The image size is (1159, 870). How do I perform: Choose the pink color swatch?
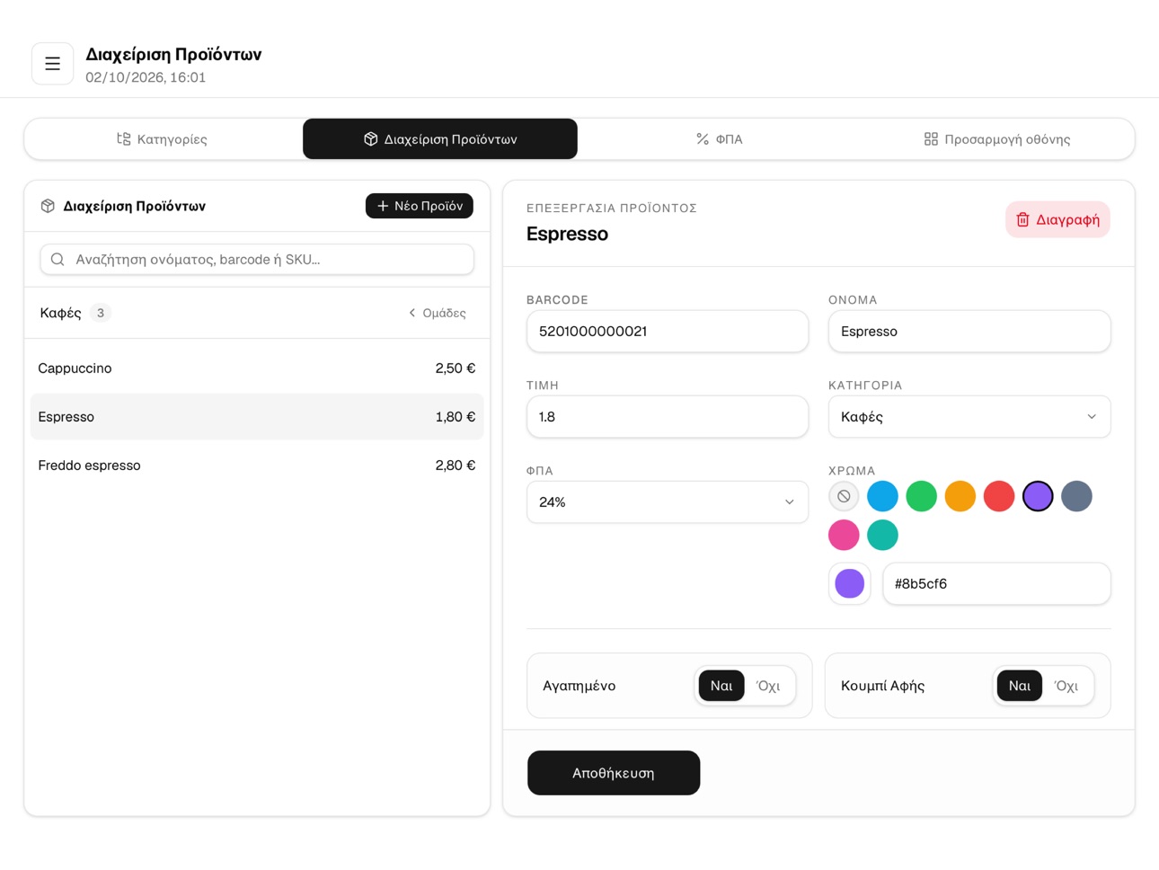[844, 535]
